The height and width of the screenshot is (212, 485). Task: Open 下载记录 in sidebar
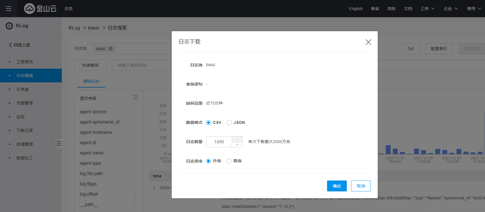tap(25, 130)
